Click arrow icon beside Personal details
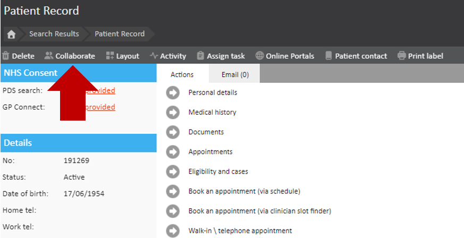 click(x=173, y=92)
